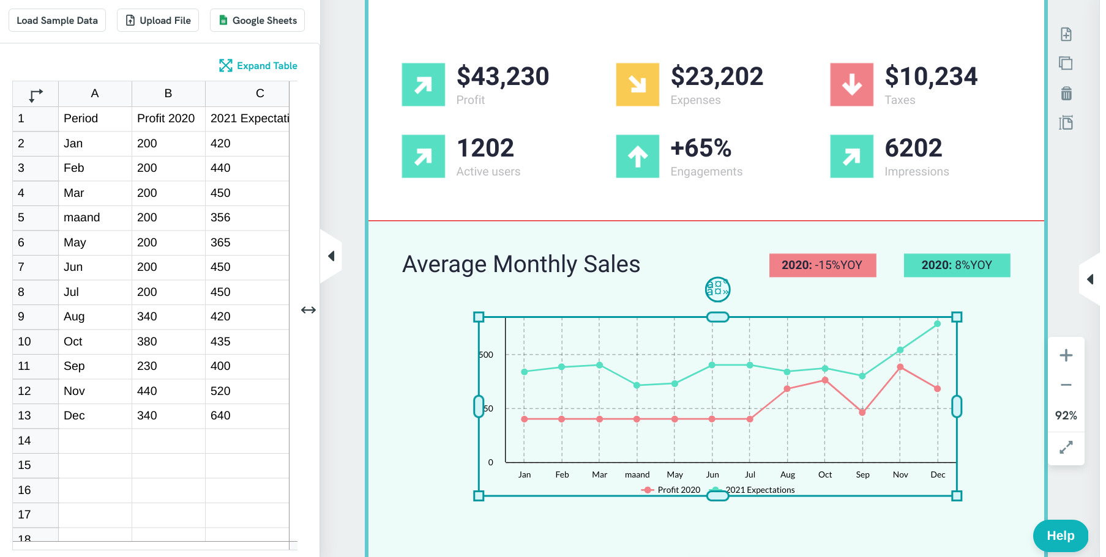Collapse the data panel with left arrow
Viewport: 1106px width, 557px height.
[x=331, y=256]
